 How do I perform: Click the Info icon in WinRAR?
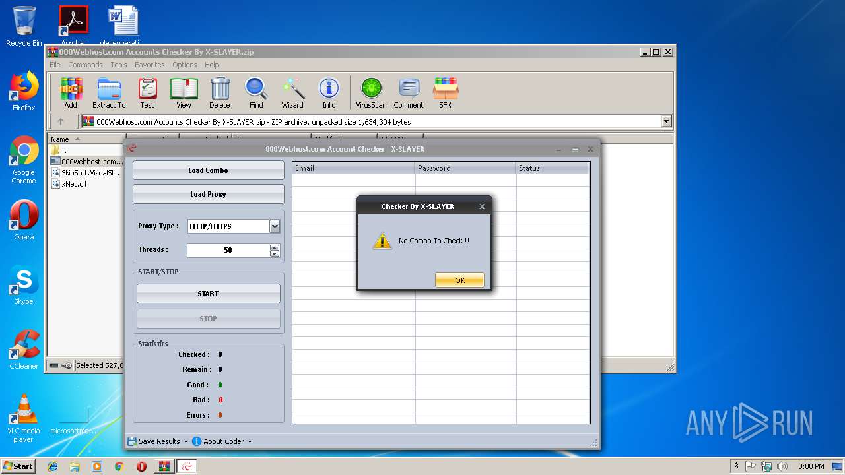(329, 93)
